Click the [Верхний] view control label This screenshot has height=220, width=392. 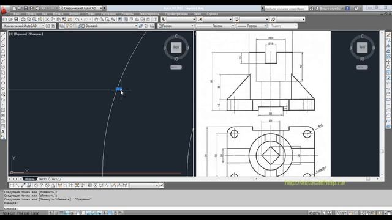pyautogui.click(x=20, y=34)
